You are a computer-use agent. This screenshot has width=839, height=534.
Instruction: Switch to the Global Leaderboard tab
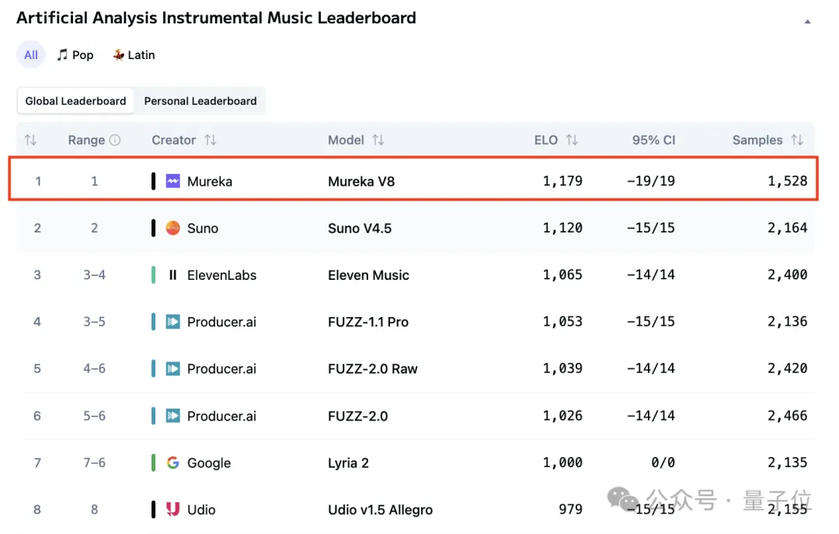pos(75,101)
